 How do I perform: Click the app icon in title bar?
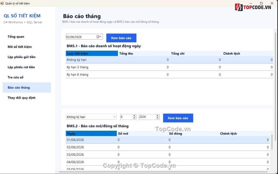[x=2, y=3]
